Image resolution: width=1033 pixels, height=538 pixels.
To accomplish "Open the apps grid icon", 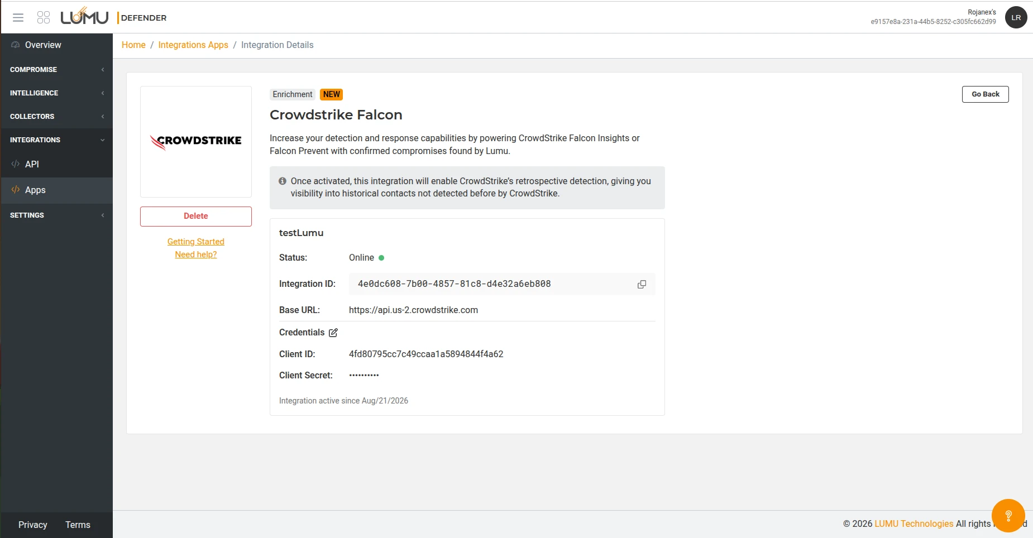I will (44, 17).
